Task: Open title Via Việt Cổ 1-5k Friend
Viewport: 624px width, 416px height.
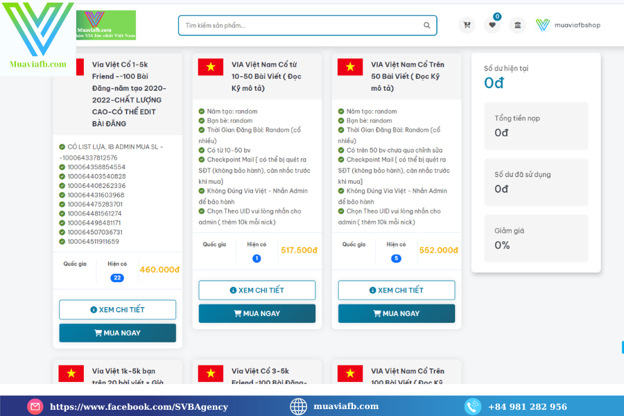Action: tap(129, 94)
